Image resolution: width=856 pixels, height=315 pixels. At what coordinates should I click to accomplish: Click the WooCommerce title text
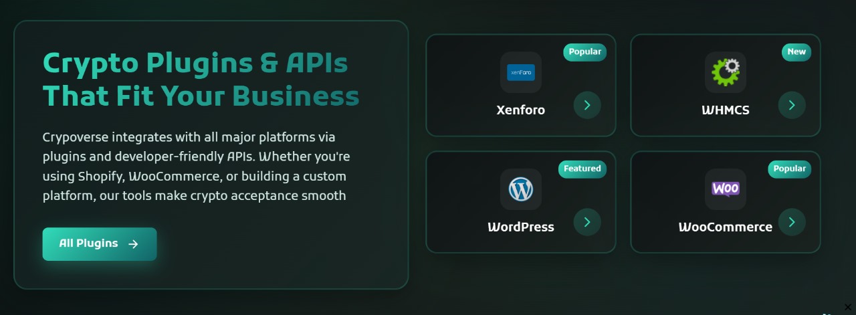coord(725,227)
